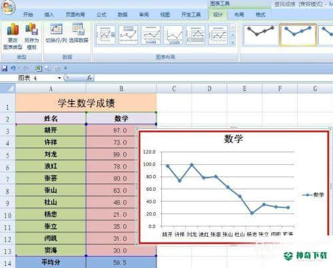333x268 pixels.
Task: Select the black line chart style
Action: (260, 35)
